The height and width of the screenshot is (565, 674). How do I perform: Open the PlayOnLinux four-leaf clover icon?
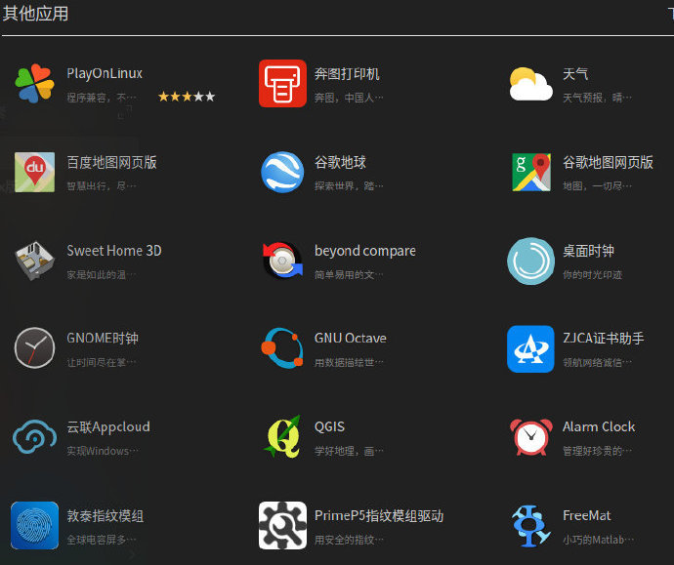pos(34,83)
